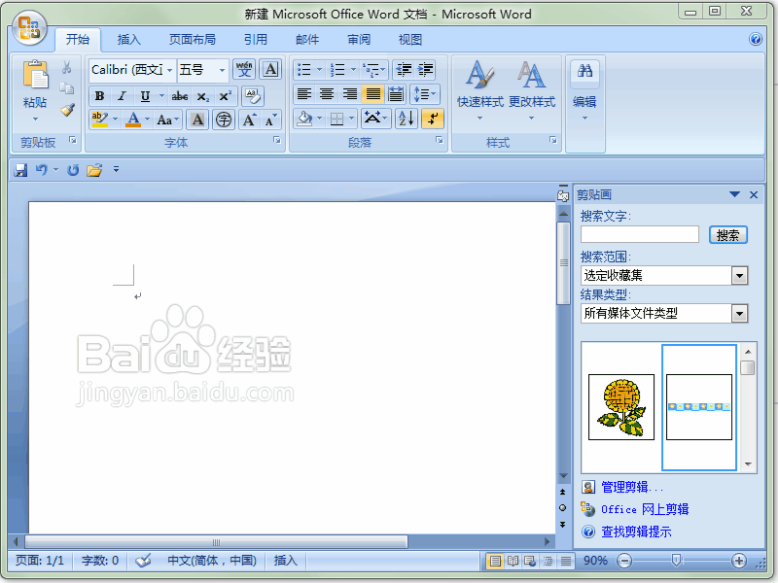
Task: Open the 邮件 ribbon tab
Action: pos(306,39)
